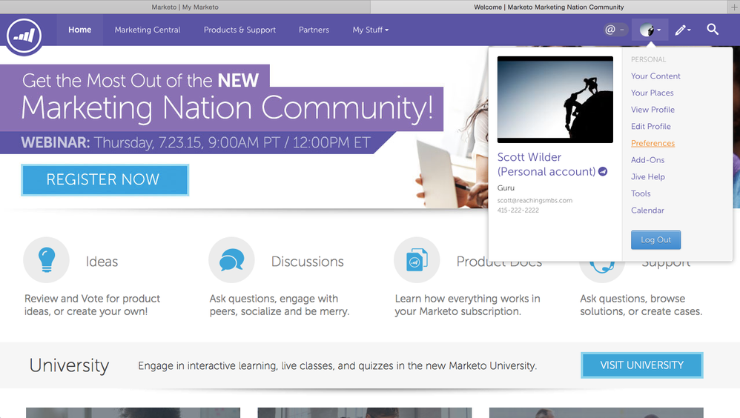The height and width of the screenshot is (418, 740).
Task: Open the @ mentions inbox icon
Action: [615, 30]
